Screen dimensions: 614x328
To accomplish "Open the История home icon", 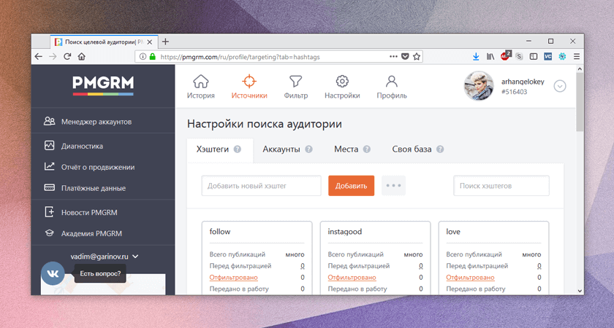I will tap(200, 81).
